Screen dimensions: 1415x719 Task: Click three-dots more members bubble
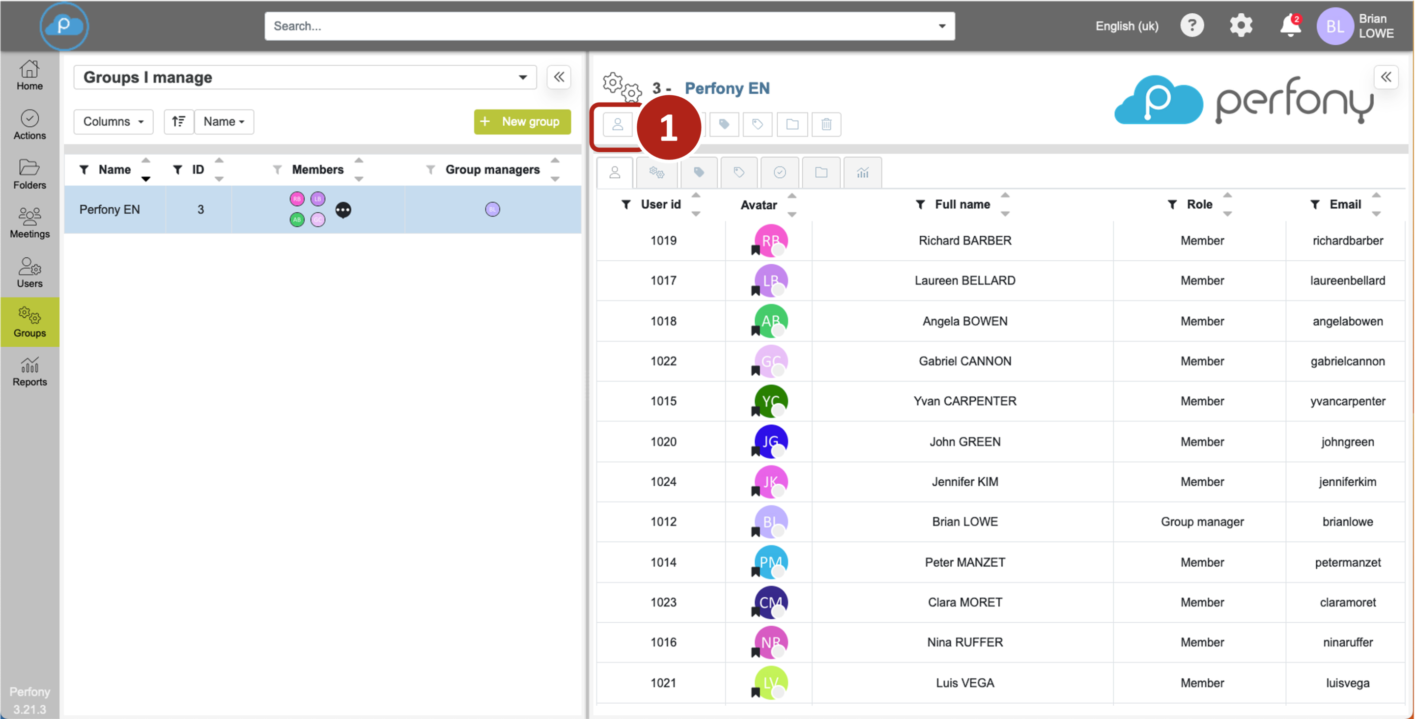point(343,210)
